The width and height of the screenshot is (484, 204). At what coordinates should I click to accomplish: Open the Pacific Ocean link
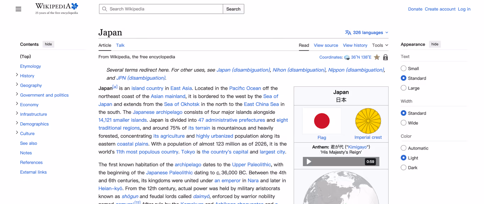click(x=245, y=88)
